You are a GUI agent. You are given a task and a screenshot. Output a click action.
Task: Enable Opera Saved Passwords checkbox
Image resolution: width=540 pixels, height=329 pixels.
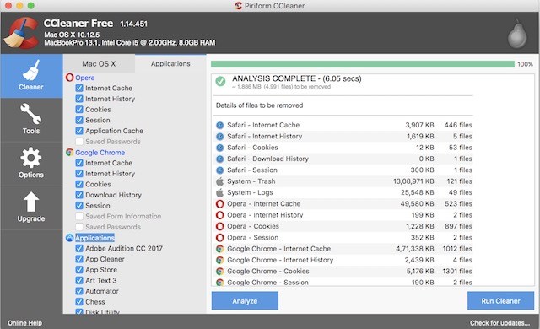(79, 142)
